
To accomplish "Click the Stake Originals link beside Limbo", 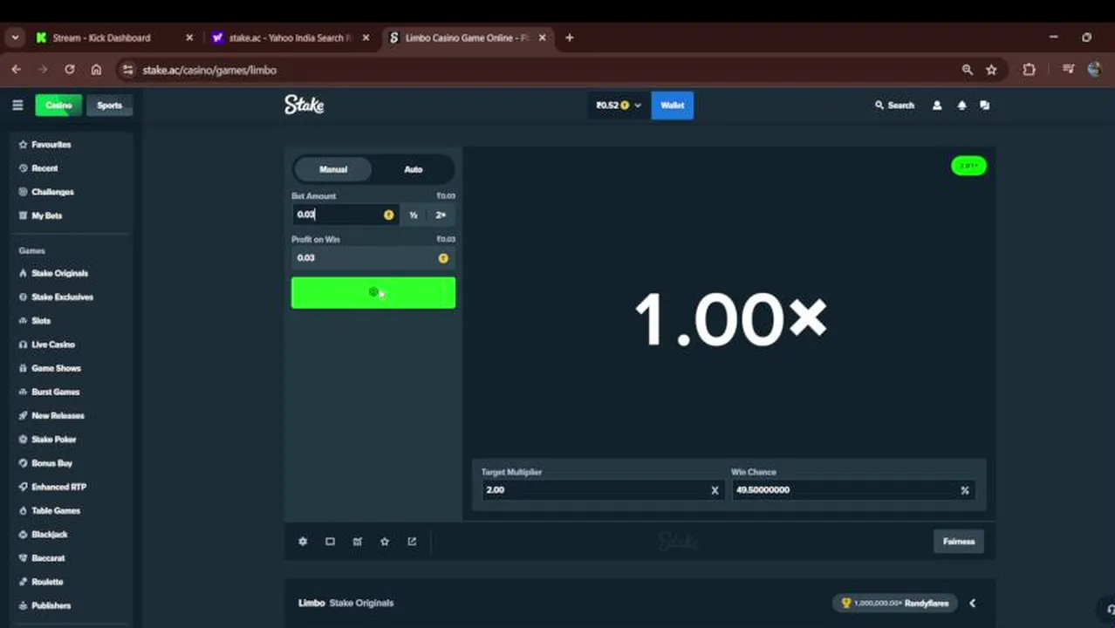I will point(361,603).
